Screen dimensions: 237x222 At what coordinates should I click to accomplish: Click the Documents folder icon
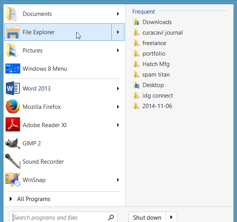[12, 14]
